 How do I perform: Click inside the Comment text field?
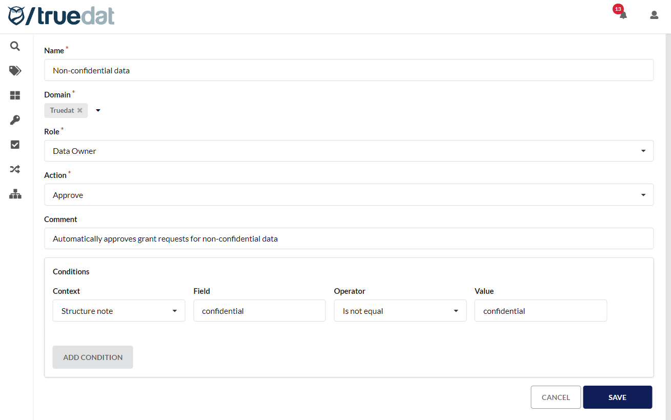pos(349,238)
